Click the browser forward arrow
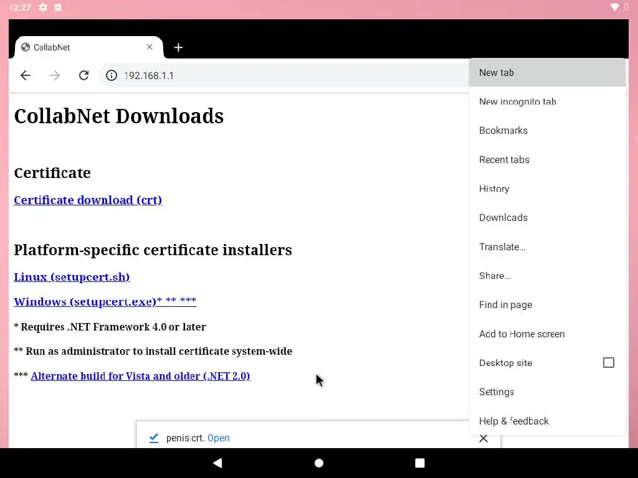Image resolution: width=638 pixels, height=478 pixels. click(x=55, y=75)
